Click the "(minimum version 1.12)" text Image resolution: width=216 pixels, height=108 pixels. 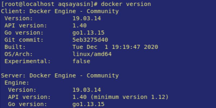pos(129,97)
